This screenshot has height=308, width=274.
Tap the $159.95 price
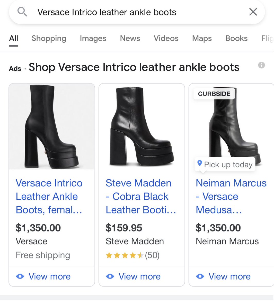[x=124, y=228]
